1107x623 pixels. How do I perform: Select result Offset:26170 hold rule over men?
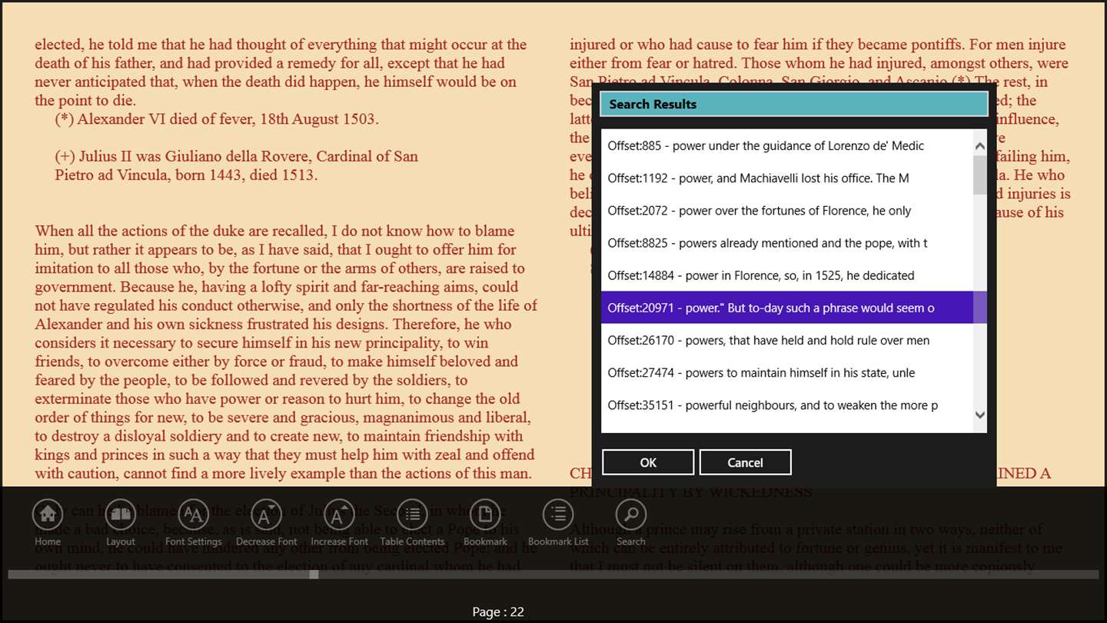787,340
